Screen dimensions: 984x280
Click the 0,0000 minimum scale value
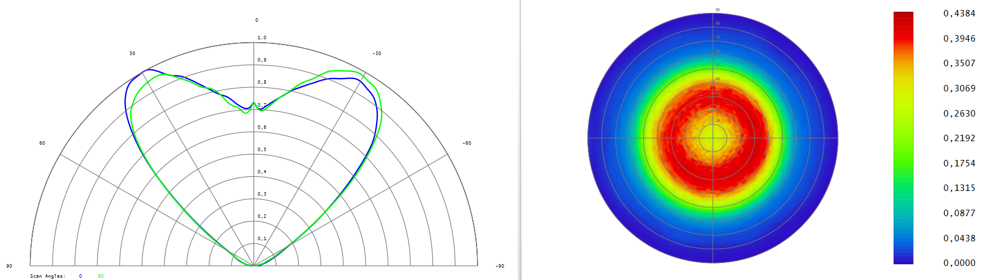(x=959, y=263)
